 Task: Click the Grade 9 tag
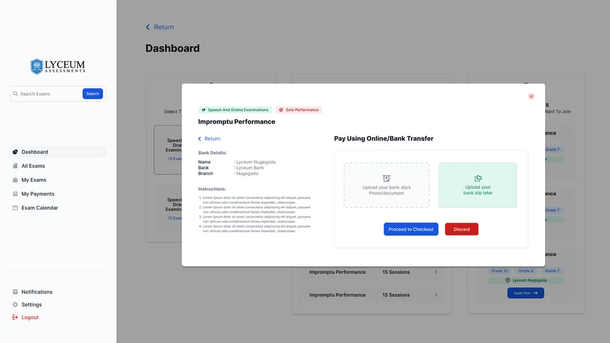click(x=526, y=271)
